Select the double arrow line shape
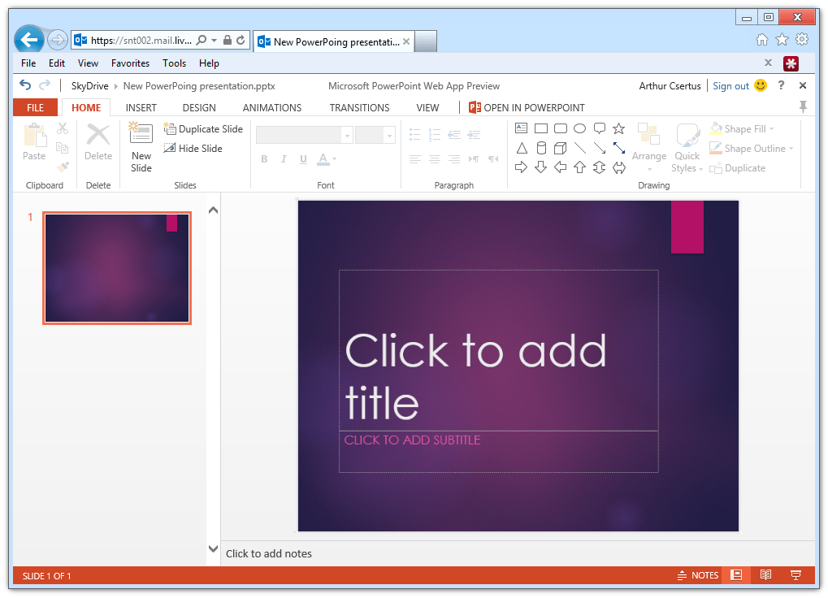Screen dimensions: 828x598 point(619,148)
